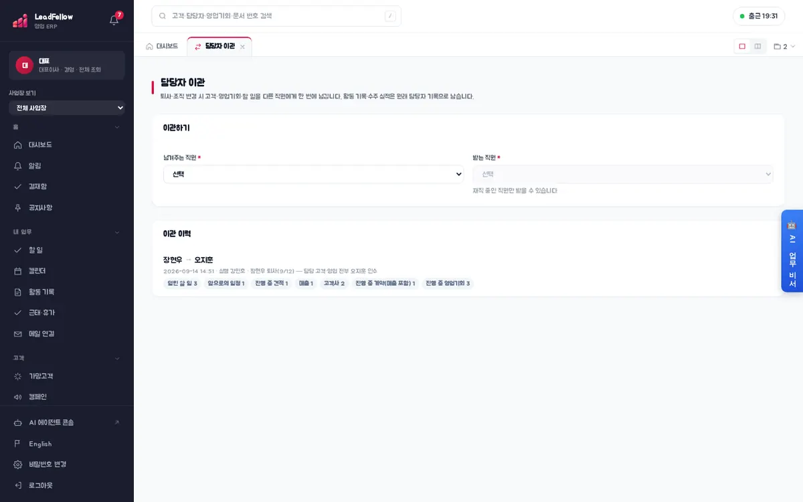Open 결재함 from the sidebar
The image size is (803, 502).
tap(67, 187)
